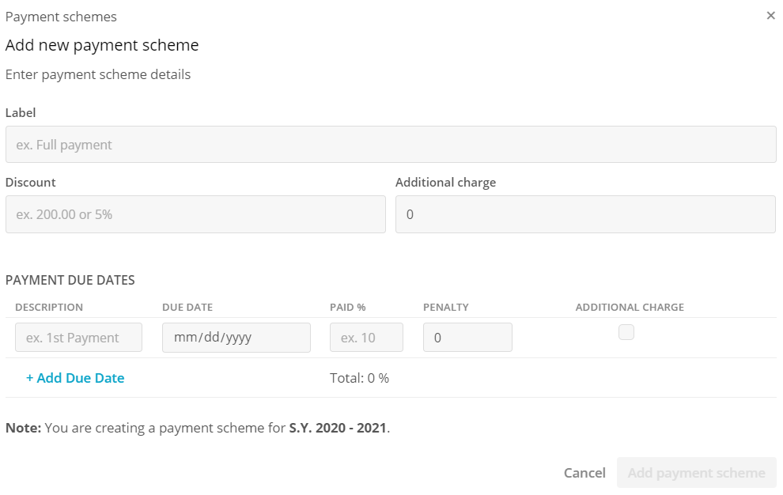The image size is (783, 495).
Task: Click the S.Y. 2020 - 2021 note text
Action: pyautogui.click(x=339, y=428)
